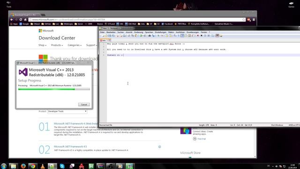Click the Open file icon in Notepad++ toolbar
Screen dimensions: 300x169
[x=106, y=36]
